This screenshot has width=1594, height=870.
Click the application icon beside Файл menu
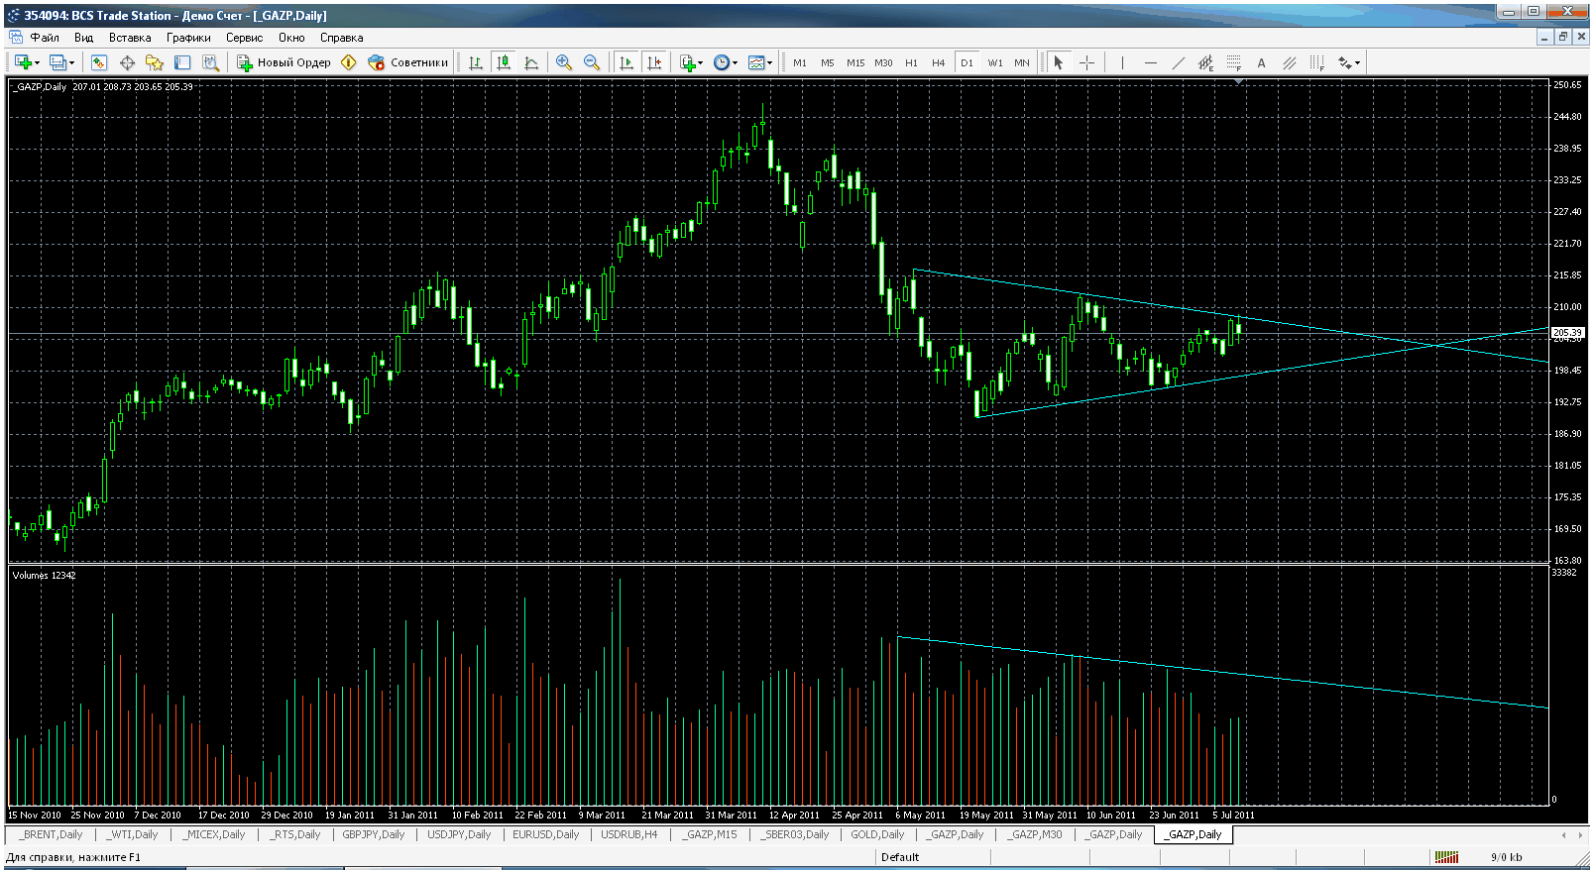pos(16,38)
